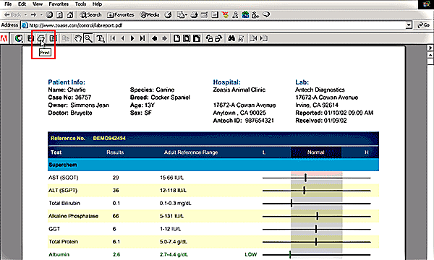
Task: Click the Print icon in Acrobat toolbar
Action: [41, 38]
